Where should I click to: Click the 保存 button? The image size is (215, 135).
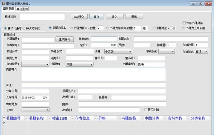point(97,17)
